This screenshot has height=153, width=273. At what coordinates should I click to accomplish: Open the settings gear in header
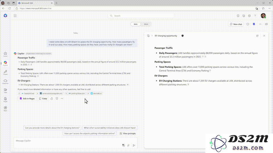[x=249, y=16]
